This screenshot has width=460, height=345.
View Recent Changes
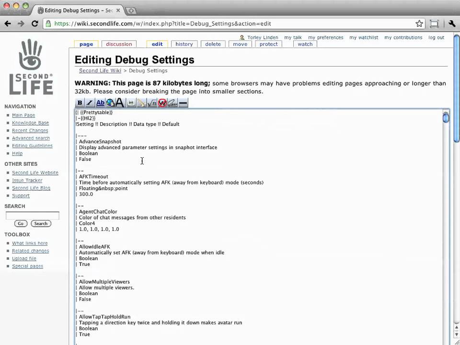(30, 130)
